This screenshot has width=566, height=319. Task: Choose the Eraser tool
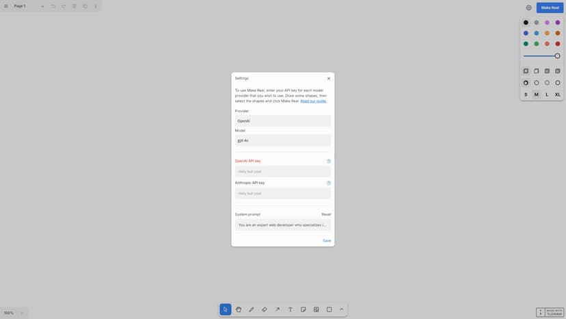pyautogui.click(x=265, y=309)
